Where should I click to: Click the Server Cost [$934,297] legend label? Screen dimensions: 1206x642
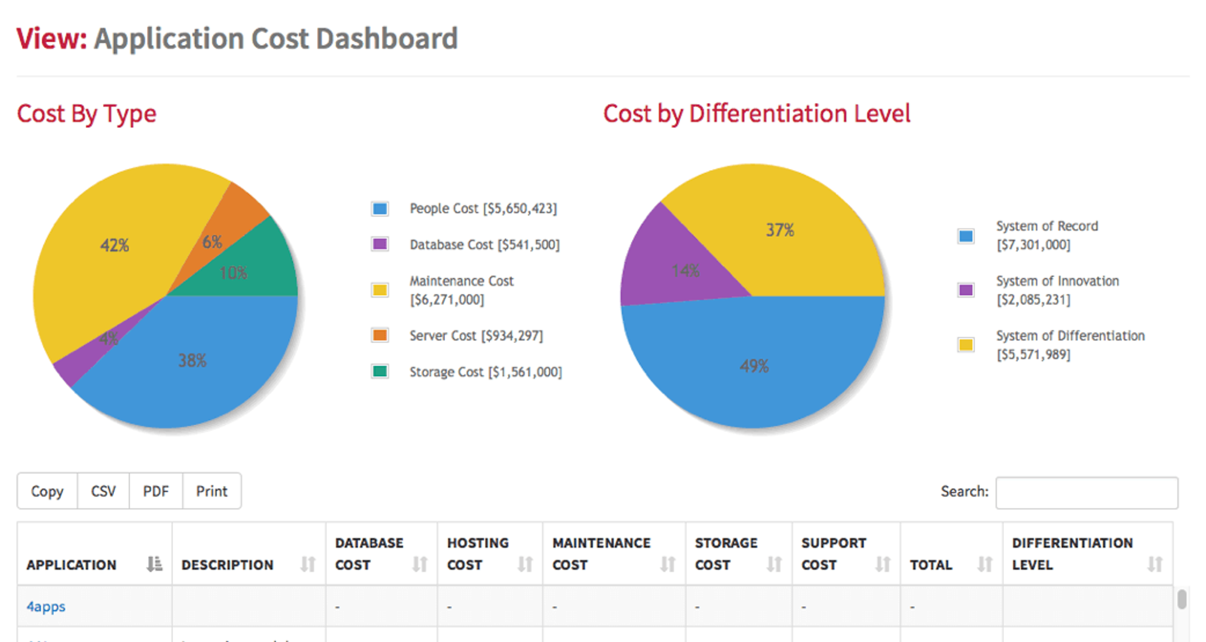pyautogui.click(x=476, y=336)
